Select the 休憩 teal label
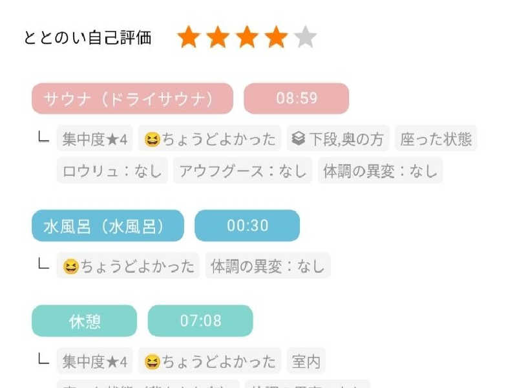Screen dimensions: 517x388 (x=85, y=321)
